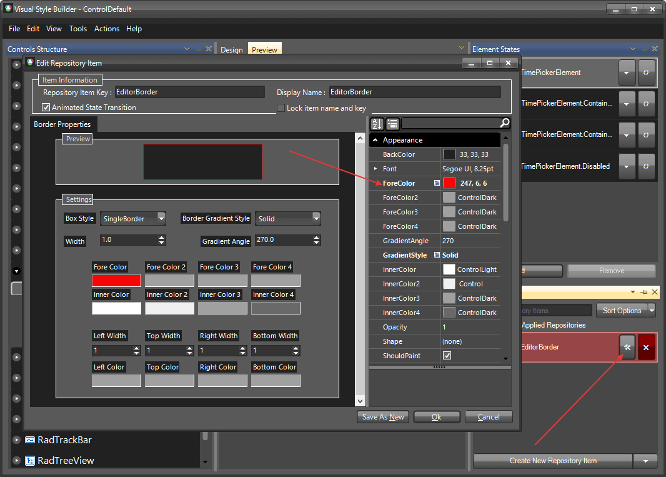Image resolution: width=666 pixels, height=477 pixels.
Task: Switch to the Preview tab
Action: click(263, 48)
